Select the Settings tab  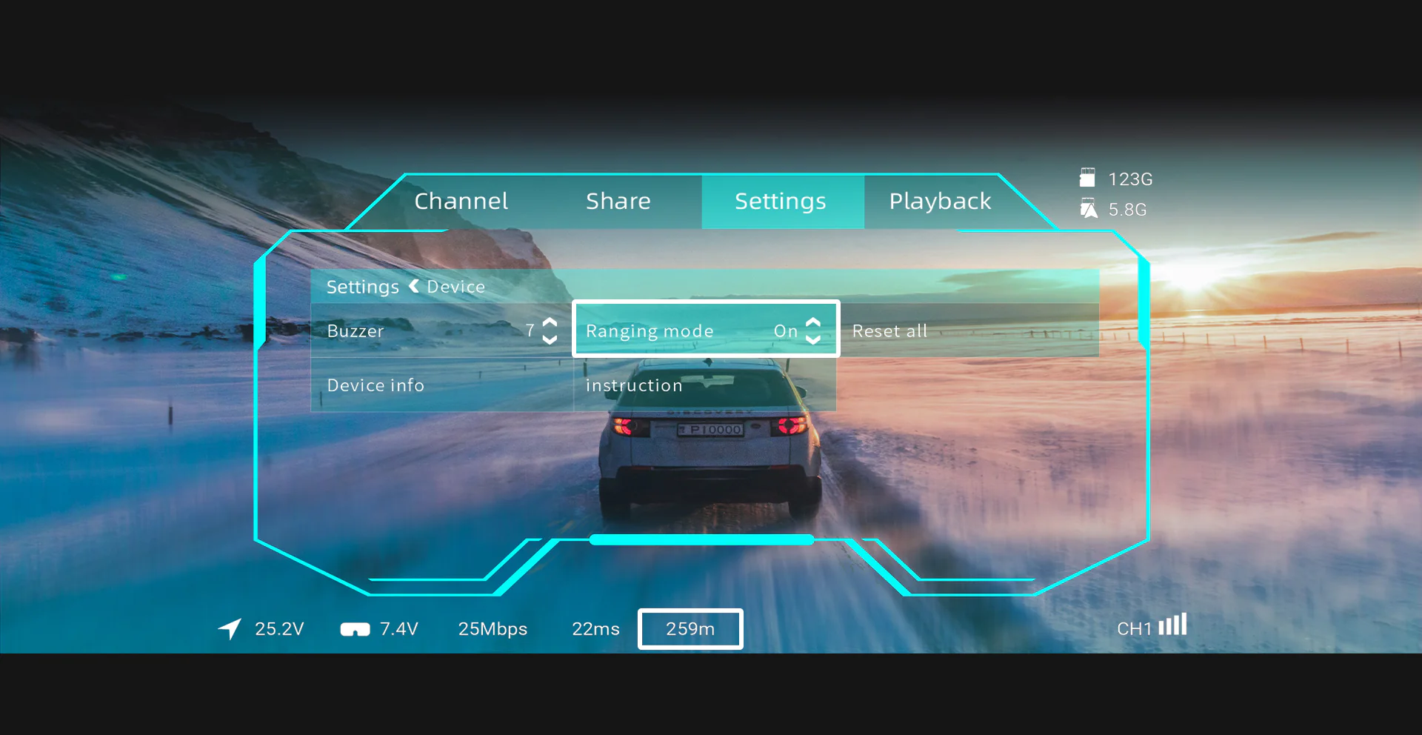781,201
